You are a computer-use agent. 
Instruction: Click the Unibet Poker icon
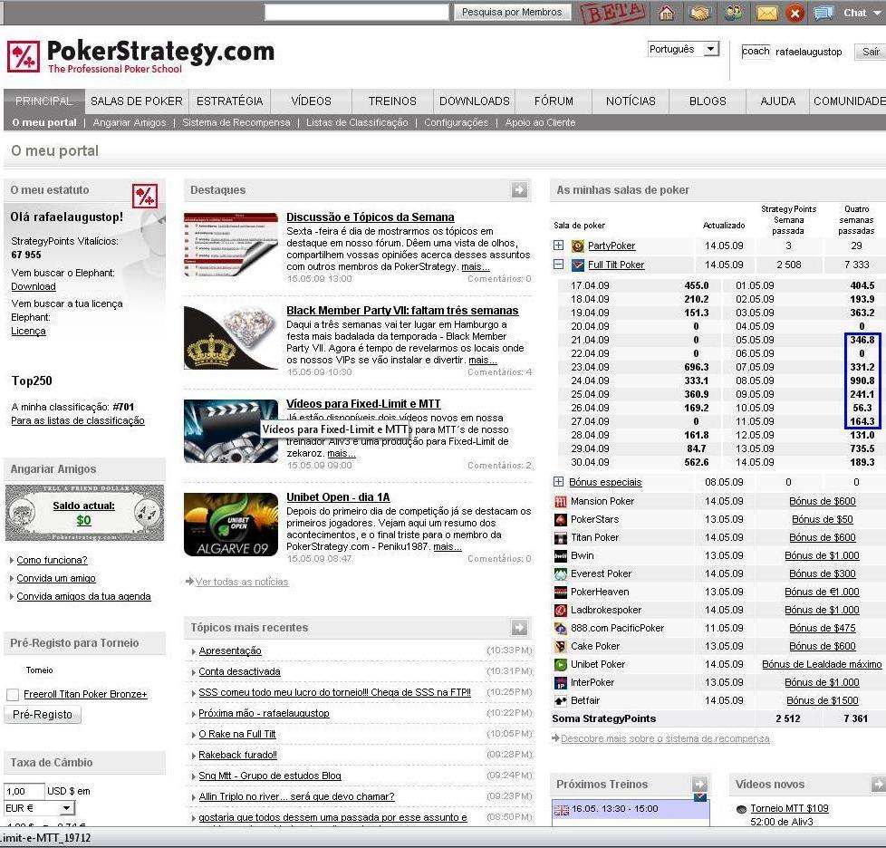561,664
